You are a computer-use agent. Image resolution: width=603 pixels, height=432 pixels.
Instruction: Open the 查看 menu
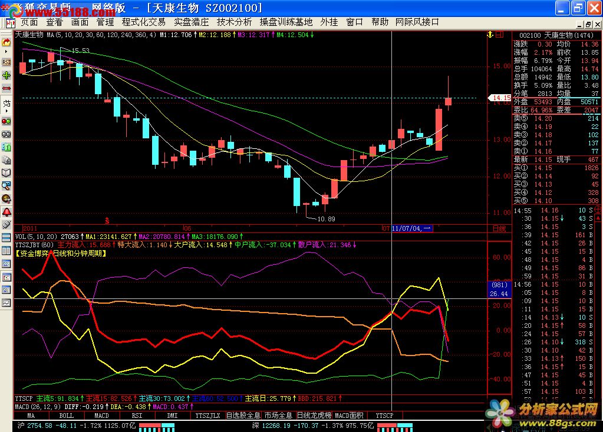[54, 22]
